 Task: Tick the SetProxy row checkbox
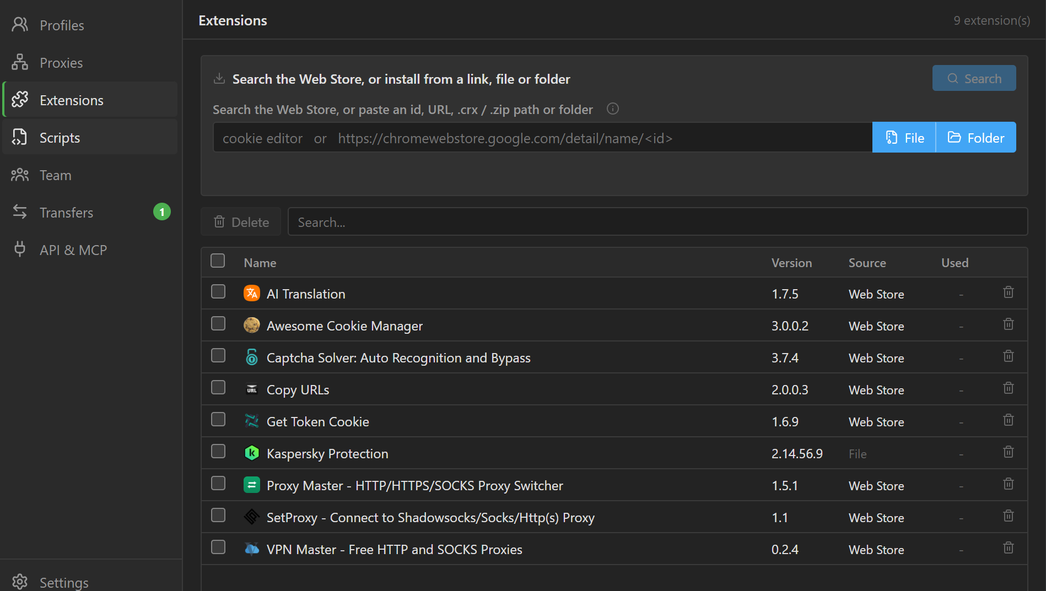click(218, 515)
